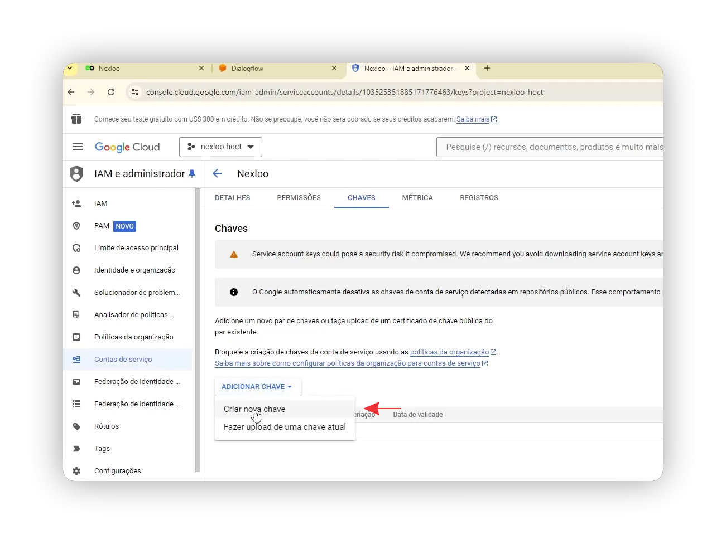Click the PAM shield icon in sidebar

(76, 226)
